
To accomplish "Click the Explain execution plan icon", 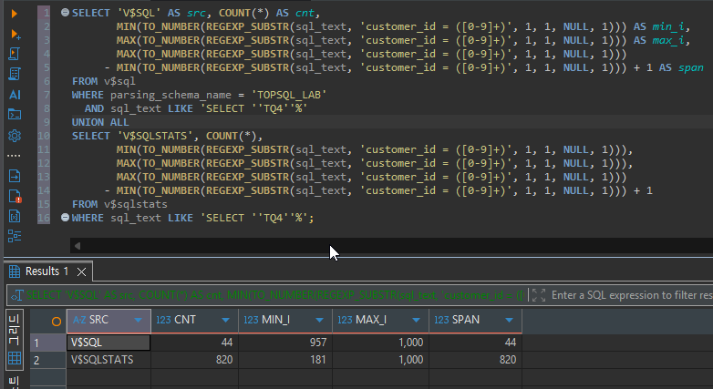I will click(x=15, y=74).
